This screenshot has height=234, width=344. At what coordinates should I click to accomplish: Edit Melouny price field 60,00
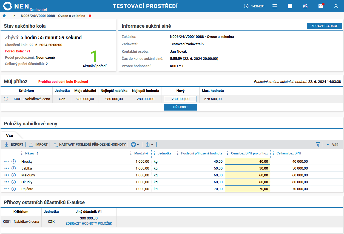(x=248, y=175)
